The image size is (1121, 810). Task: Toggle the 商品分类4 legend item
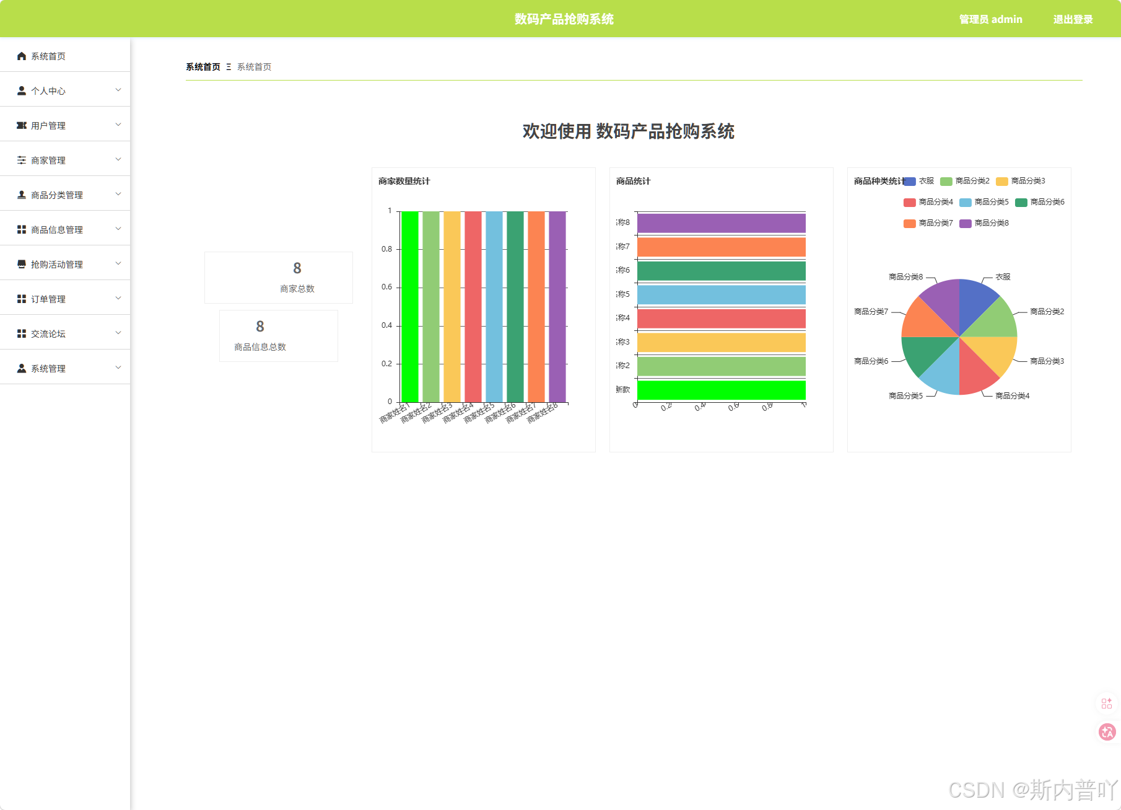tap(928, 202)
